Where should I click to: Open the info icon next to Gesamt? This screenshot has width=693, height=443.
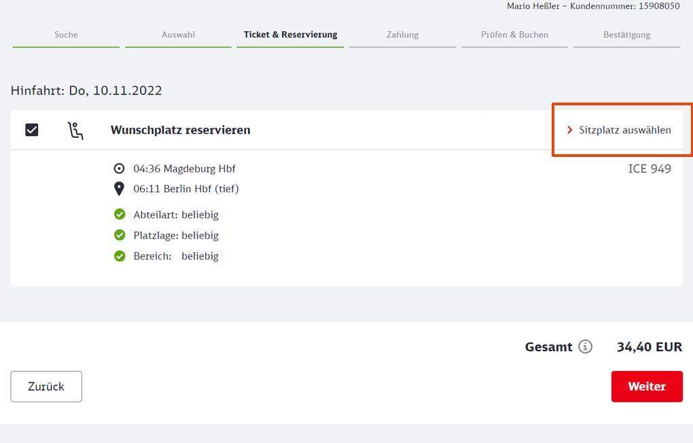click(585, 347)
